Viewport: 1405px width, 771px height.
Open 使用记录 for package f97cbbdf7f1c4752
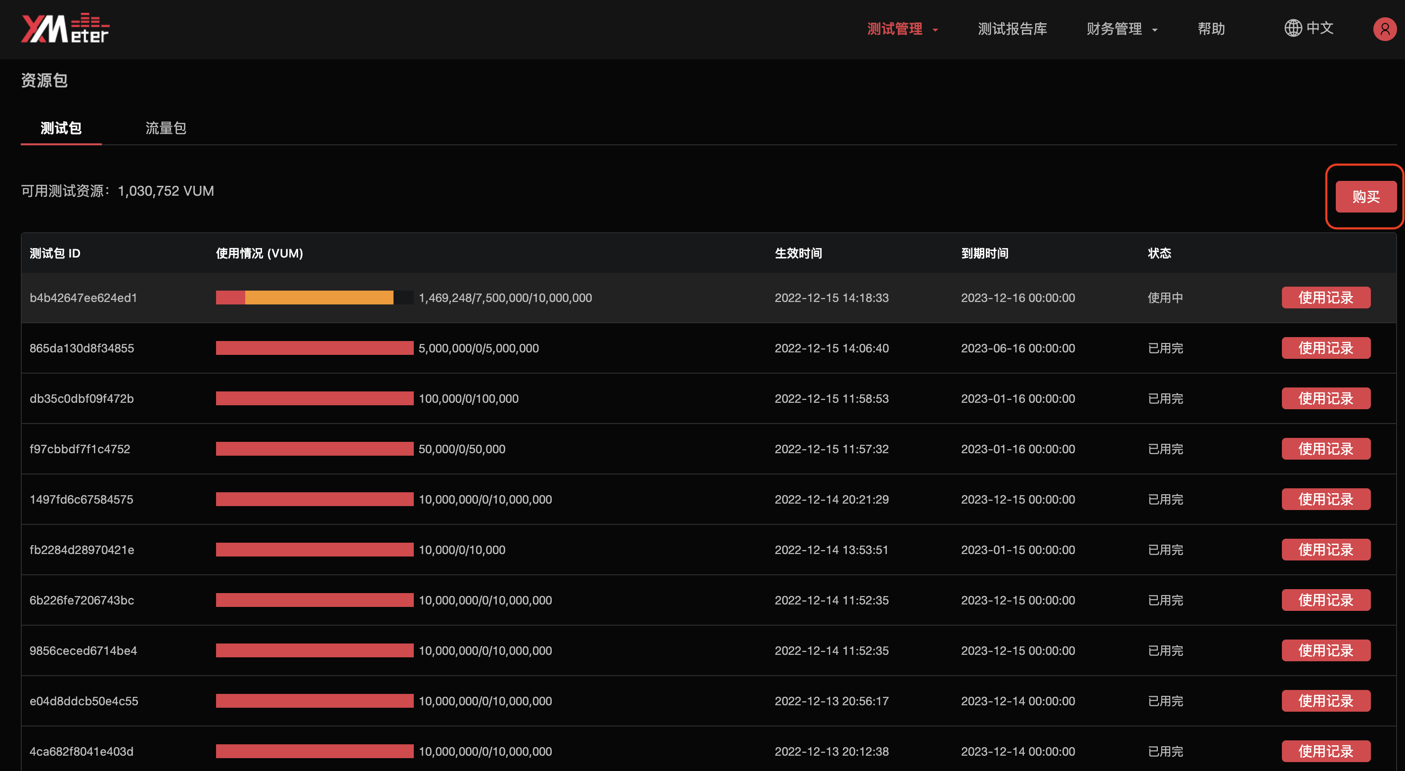click(1325, 449)
